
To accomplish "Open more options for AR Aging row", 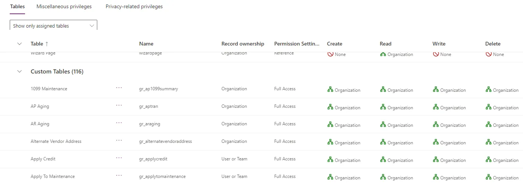I will point(119,123).
